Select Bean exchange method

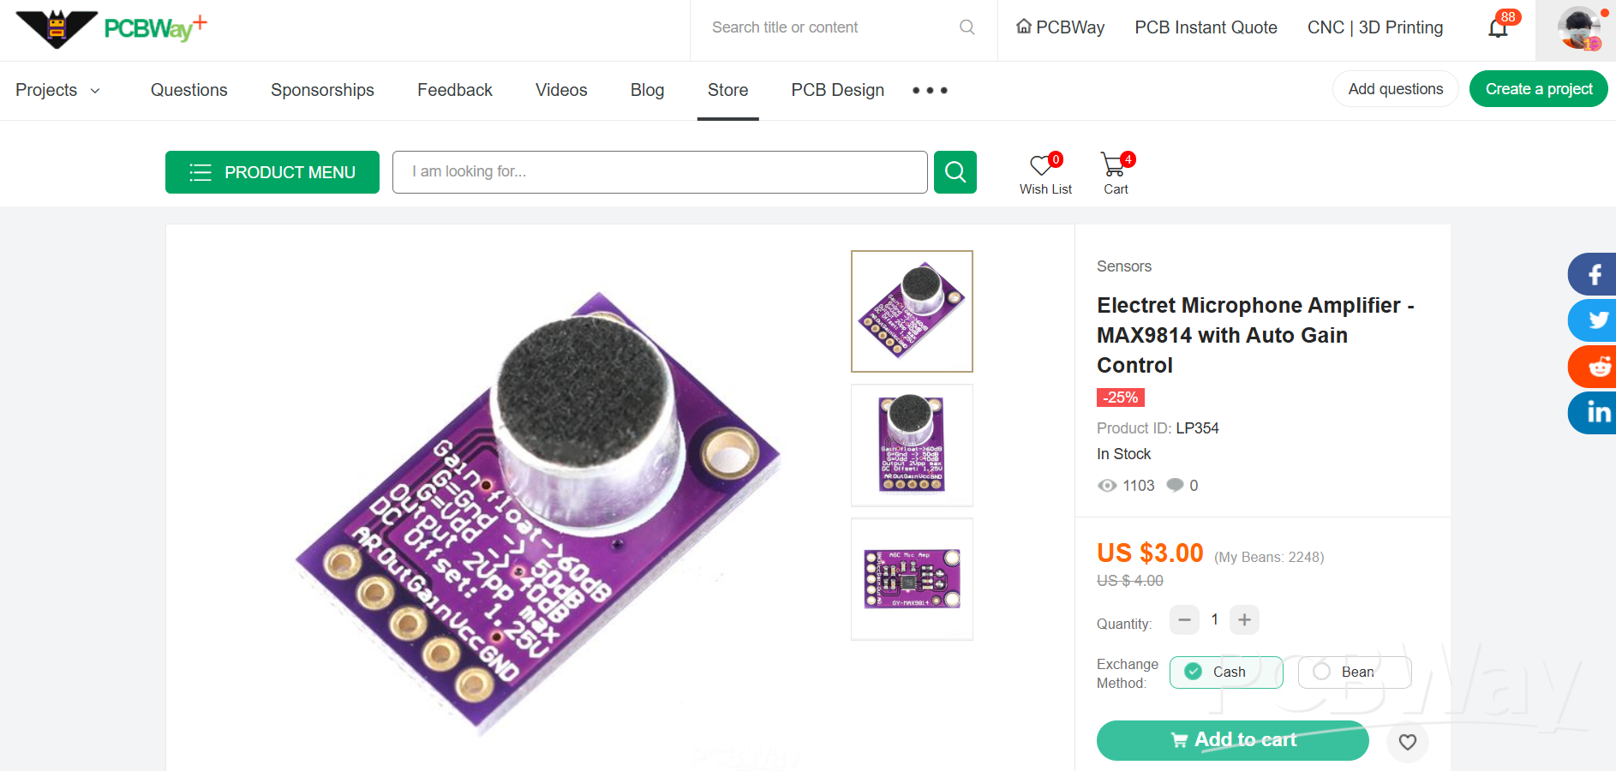[1355, 672]
